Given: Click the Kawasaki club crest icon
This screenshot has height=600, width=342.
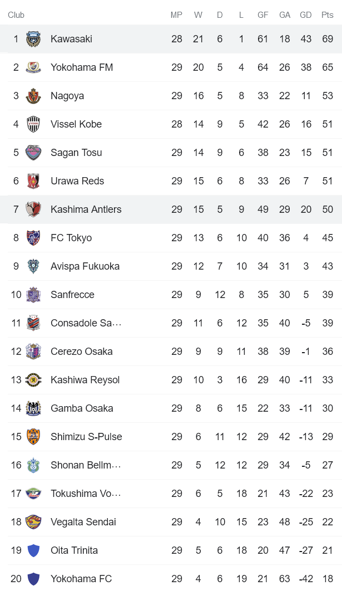Looking at the screenshot, I should pyautogui.click(x=33, y=39).
